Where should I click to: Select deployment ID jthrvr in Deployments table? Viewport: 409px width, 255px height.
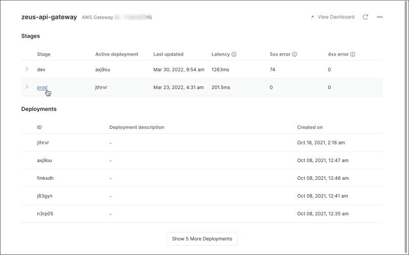(43, 143)
